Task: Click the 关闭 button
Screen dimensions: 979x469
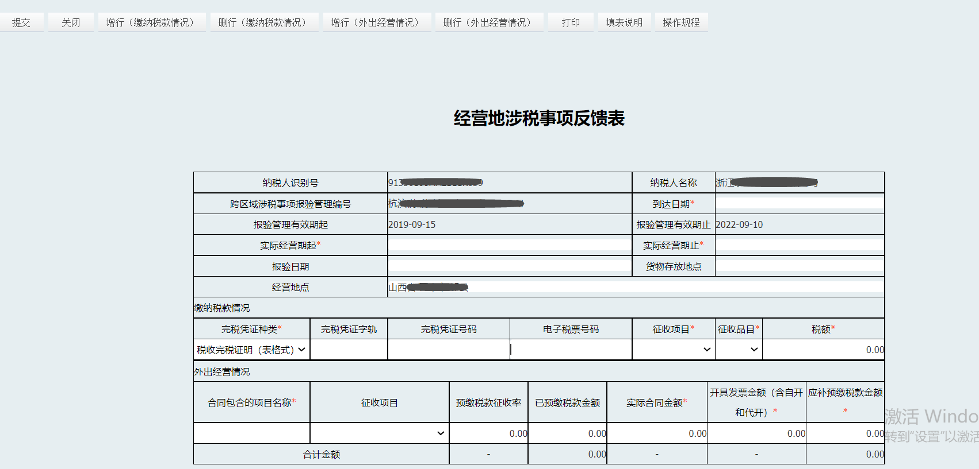Action: tap(71, 22)
